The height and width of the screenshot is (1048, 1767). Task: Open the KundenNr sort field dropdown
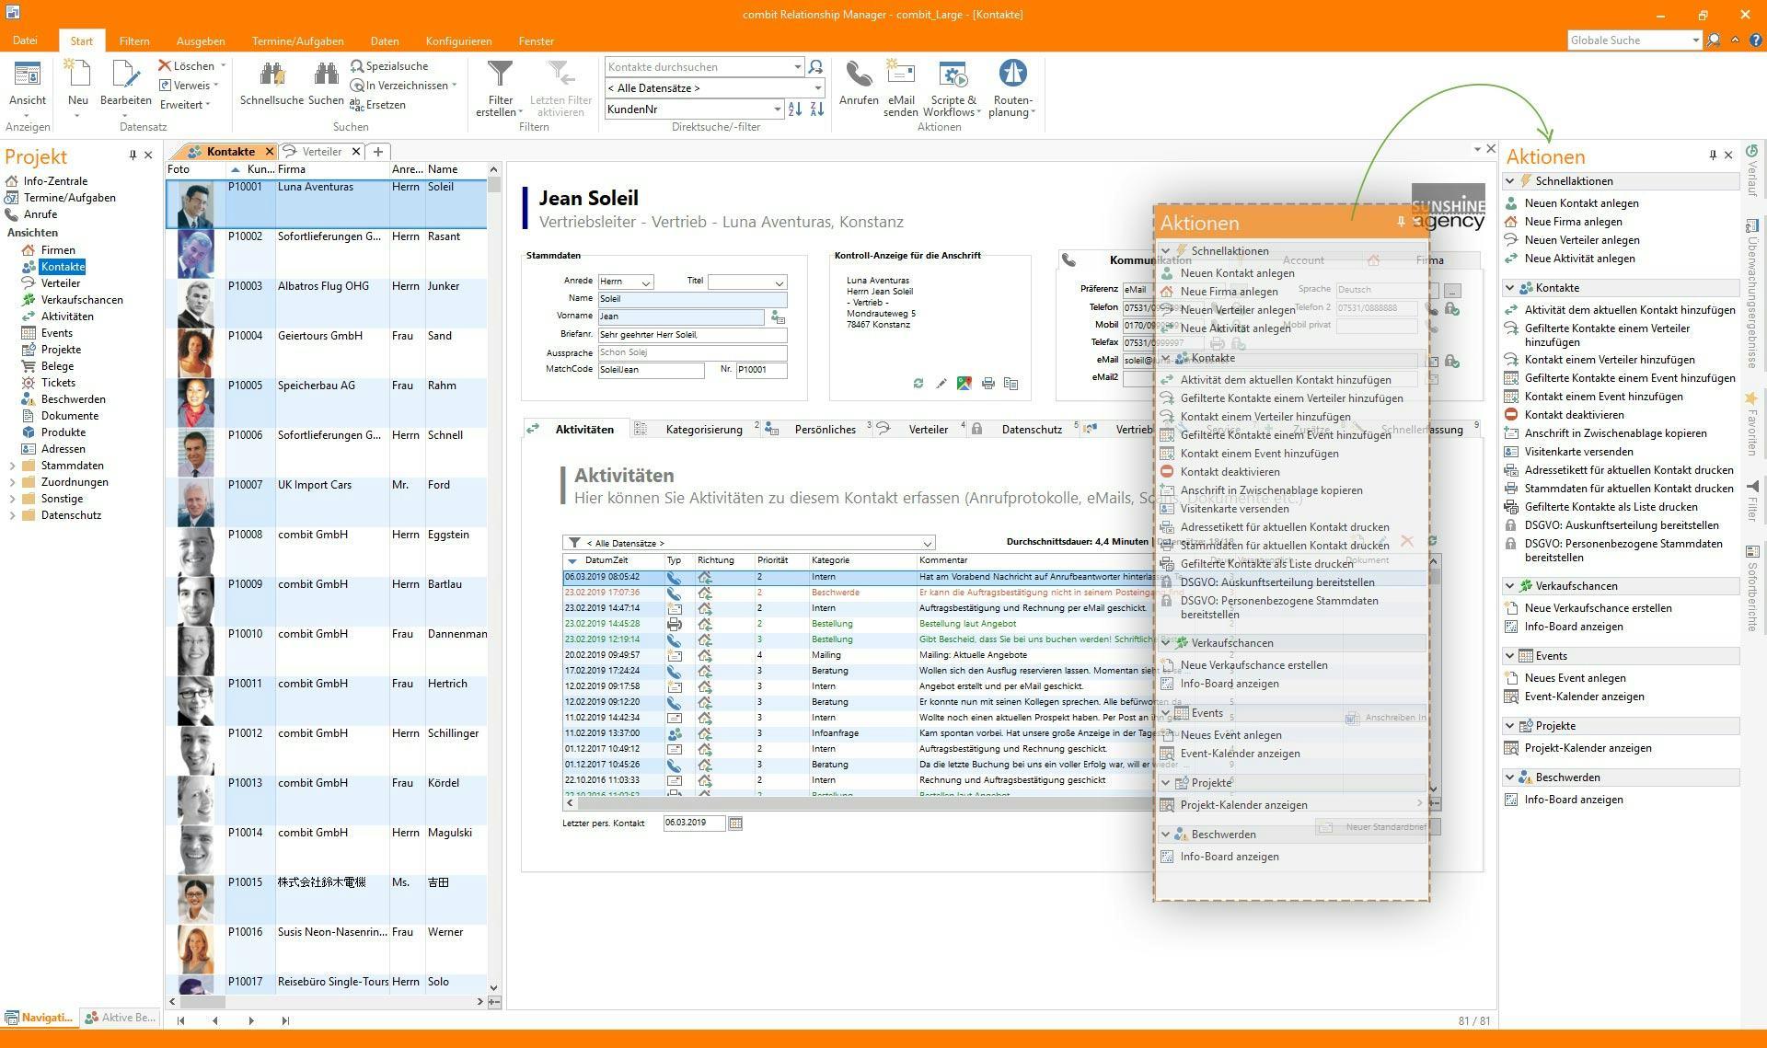tap(777, 109)
